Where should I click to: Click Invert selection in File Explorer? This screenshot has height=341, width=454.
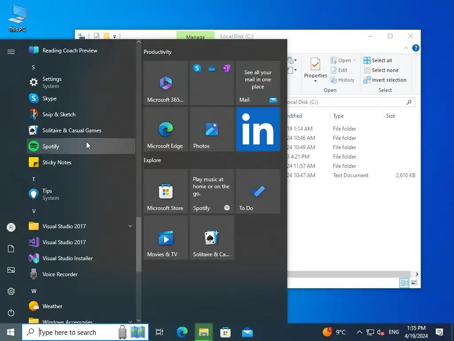(385, 80)
